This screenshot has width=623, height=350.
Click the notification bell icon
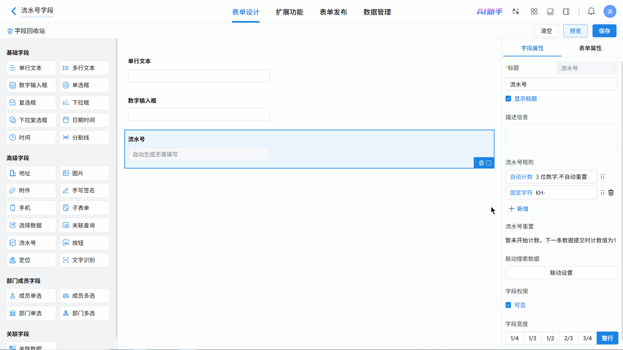[591, 12]
